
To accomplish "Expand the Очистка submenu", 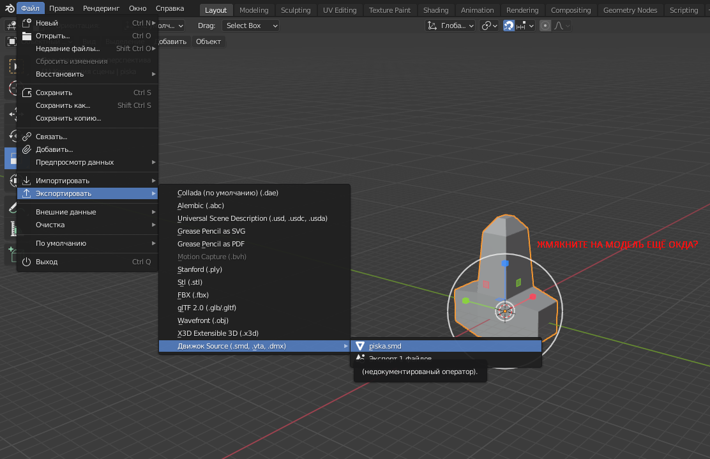I will pyautogui.click(x=87, y=225).
